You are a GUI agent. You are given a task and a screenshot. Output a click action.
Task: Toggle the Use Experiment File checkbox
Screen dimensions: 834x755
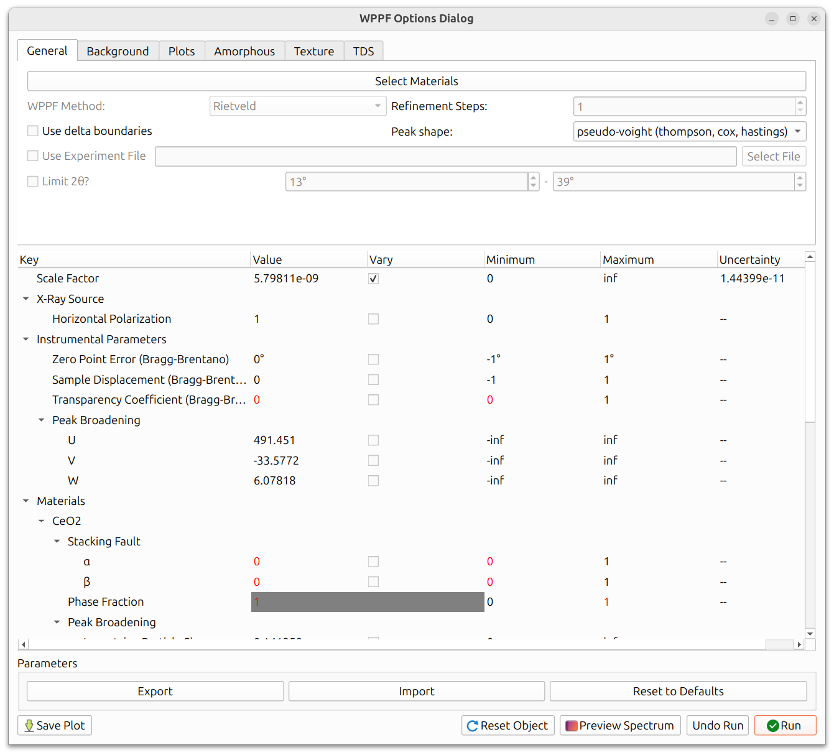coord(33,156)
